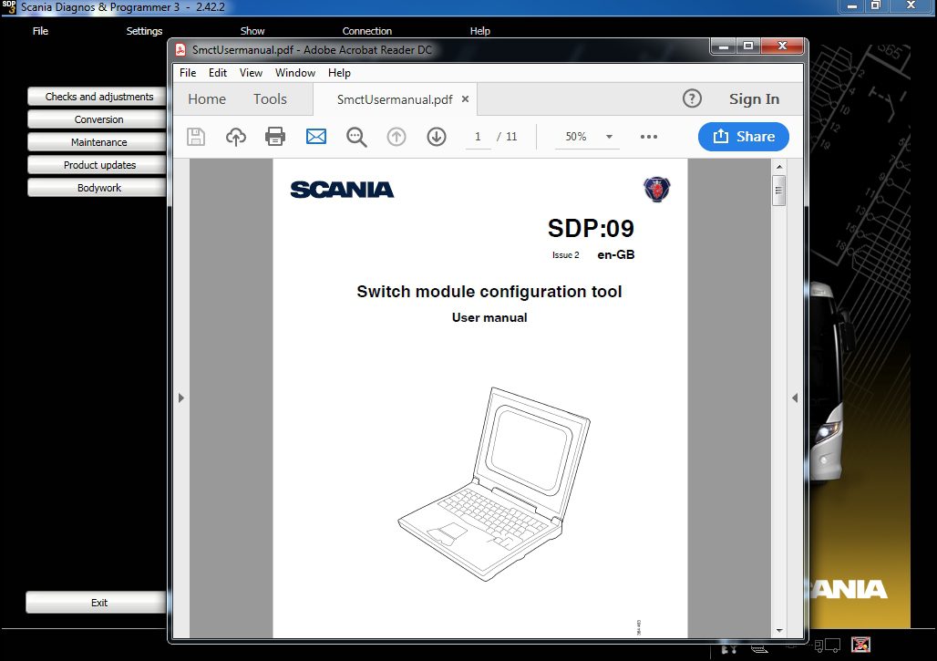Go to next page with down arrow
The height and width of the screenshot is (661, 937).
436,136
